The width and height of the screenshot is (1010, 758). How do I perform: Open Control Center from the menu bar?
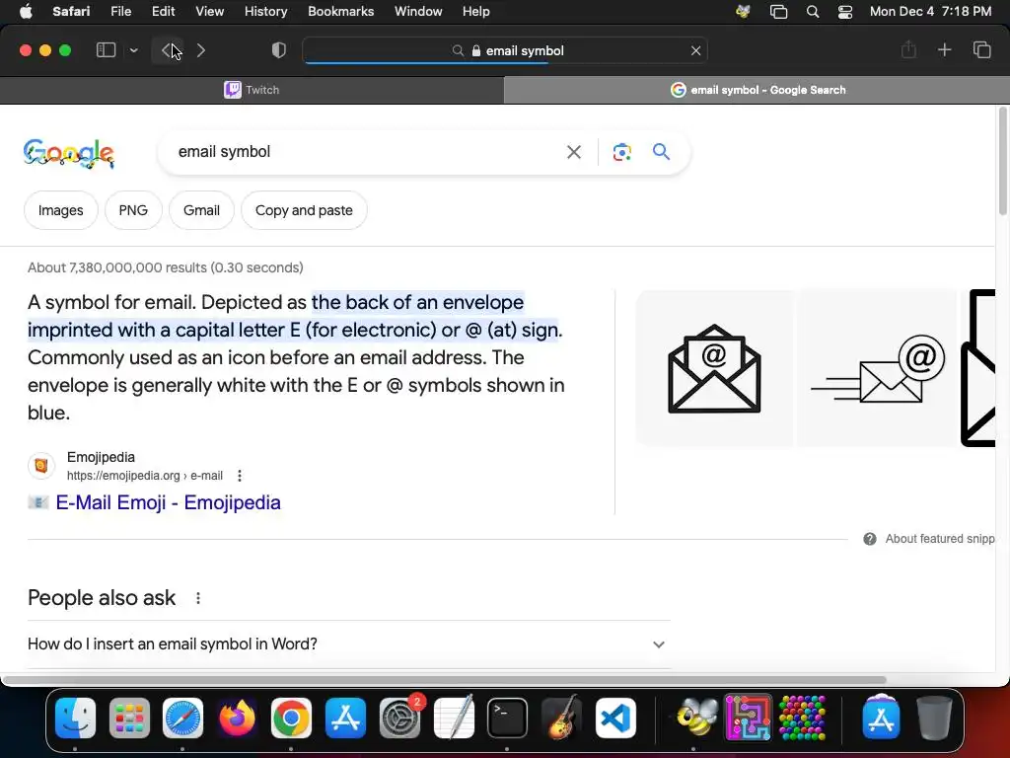[x=845, y=12]
